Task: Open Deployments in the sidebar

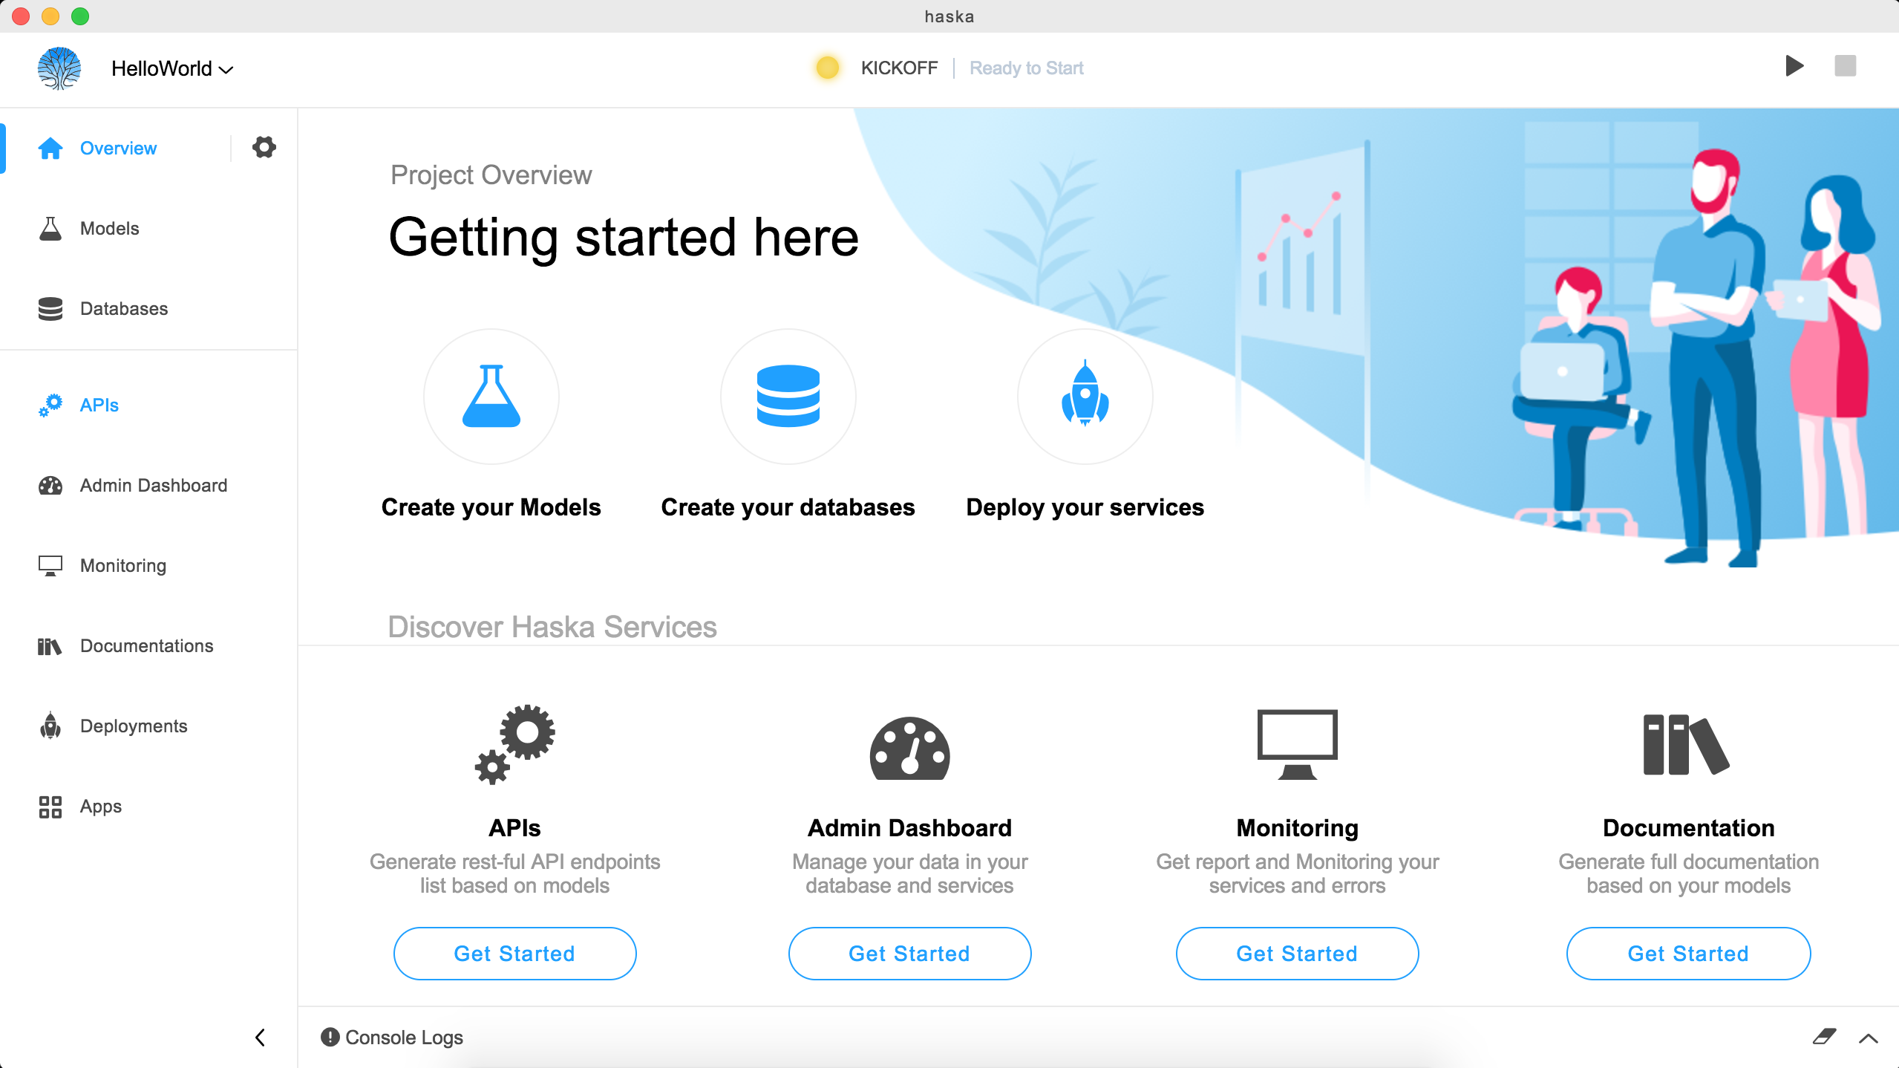Action: 134,726
